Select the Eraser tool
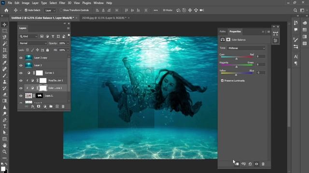The height and width of the screenshot is (173, 309). pos(4,95)
